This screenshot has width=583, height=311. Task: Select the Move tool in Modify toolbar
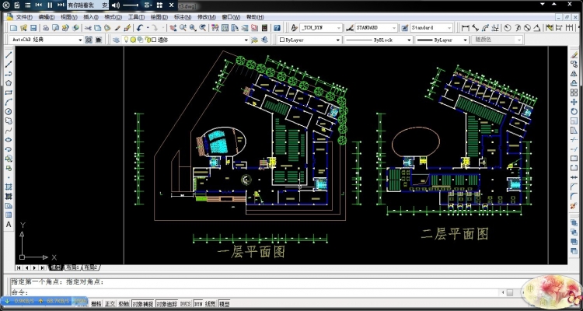coord(574,103)
